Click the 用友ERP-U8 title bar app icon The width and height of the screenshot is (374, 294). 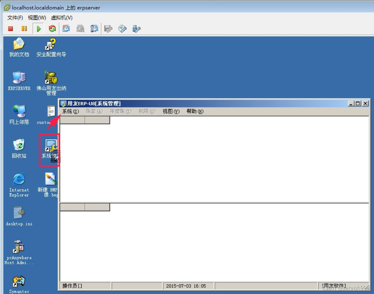(x=63, y=104)
